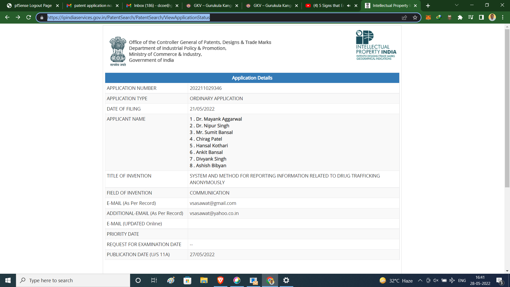The height and width of the screenshot is (287, 510).
Task: Open the Chrome profile avatar
Action: (x=492, y=18)
